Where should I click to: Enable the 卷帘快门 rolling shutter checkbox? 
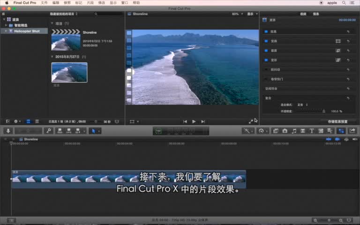(x=266, y=79)
